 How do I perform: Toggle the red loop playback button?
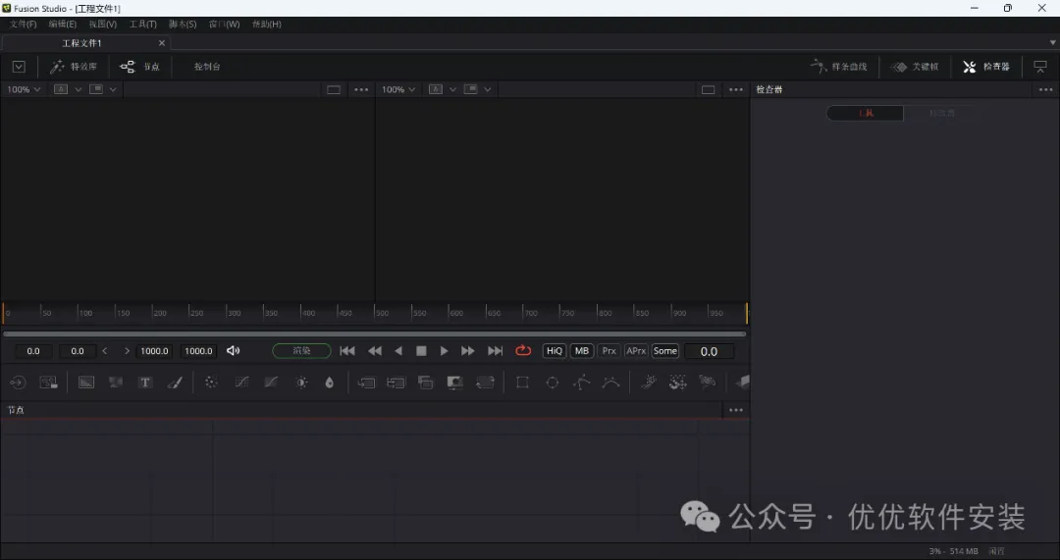[x=523, y=350]
